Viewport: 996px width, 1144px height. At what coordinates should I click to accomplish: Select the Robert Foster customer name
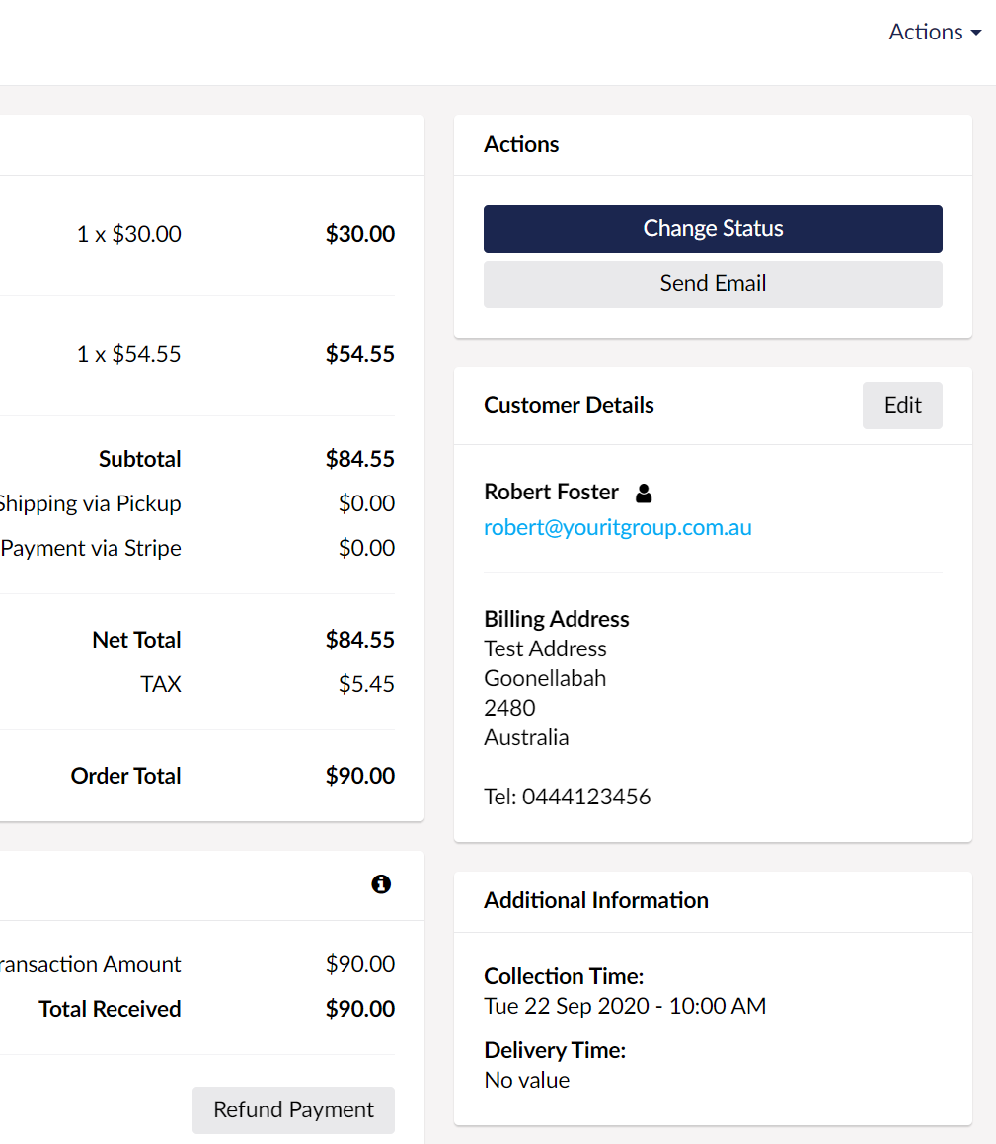552,492
